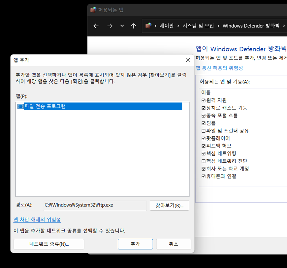Uncheck the 핵심 네트워킹 checkbox
Image resolution: width=287 pixels, height=268 pixels.
[203, 154]
